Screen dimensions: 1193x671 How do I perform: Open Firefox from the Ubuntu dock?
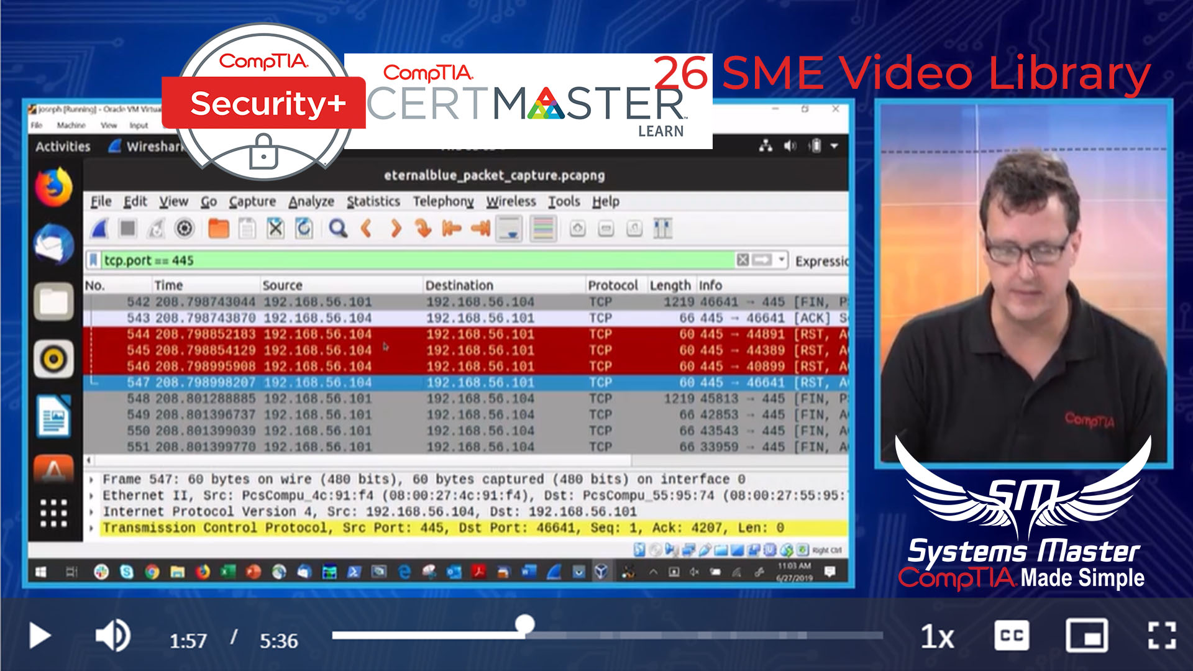53,186
